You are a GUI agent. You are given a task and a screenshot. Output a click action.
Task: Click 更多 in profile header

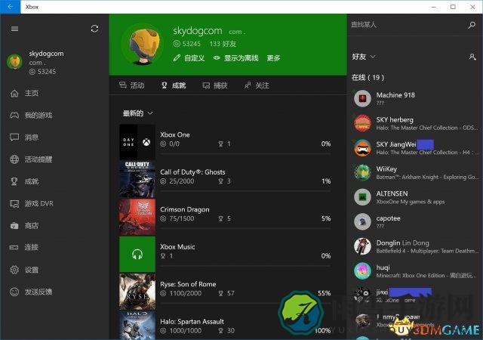pyautogui.click(x=273, y=58)
